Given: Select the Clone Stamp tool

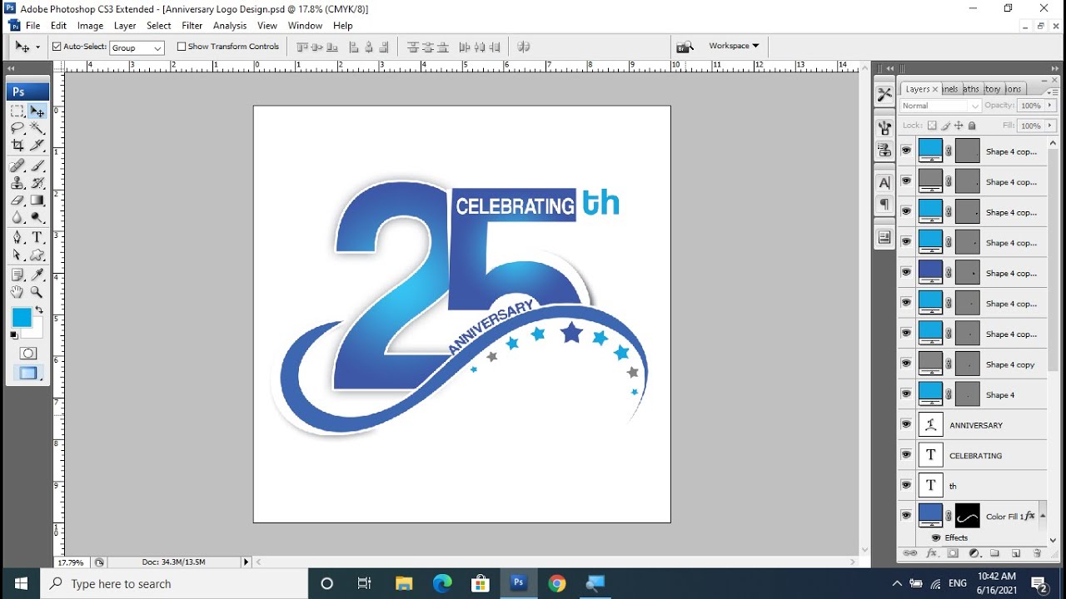Looking at the screenshot, I should (x=17, y=183).
